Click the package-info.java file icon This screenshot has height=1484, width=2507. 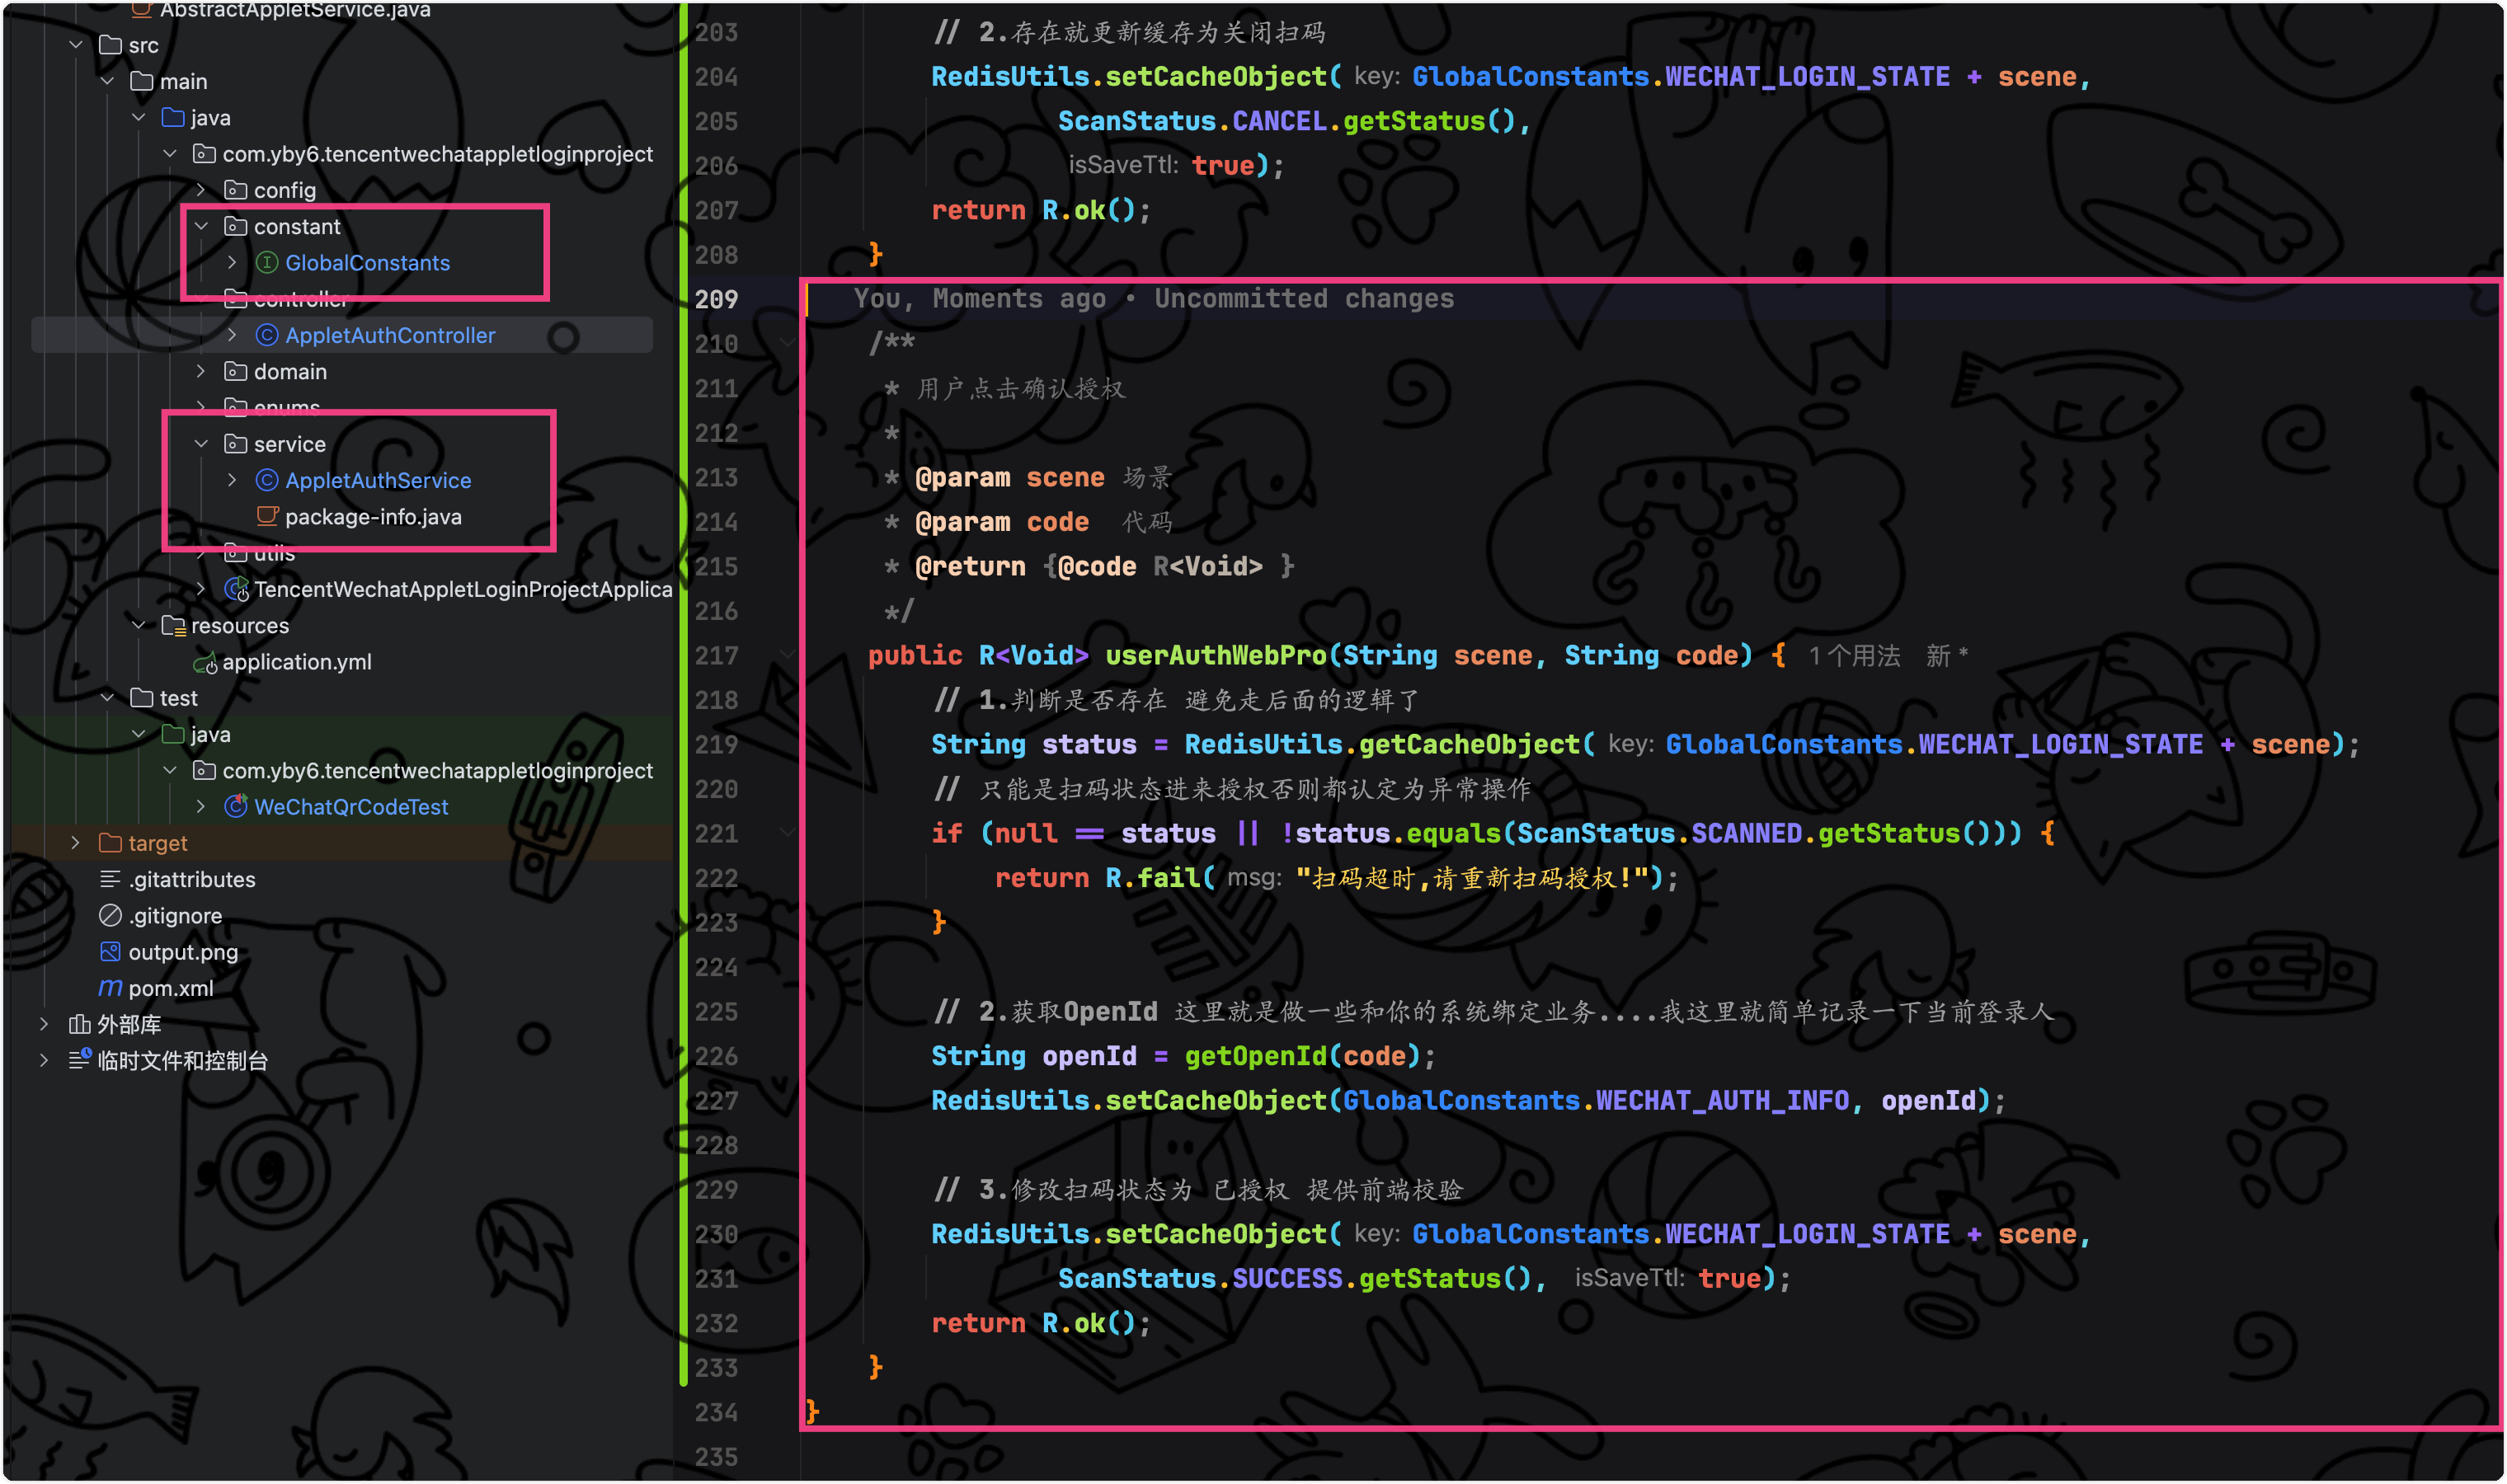tap(267, 517)
